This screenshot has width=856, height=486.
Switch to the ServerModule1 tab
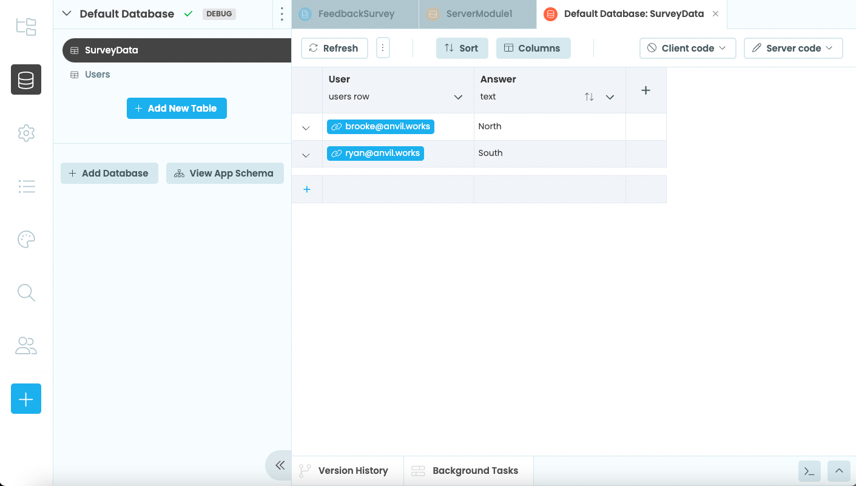click(477, 13)
